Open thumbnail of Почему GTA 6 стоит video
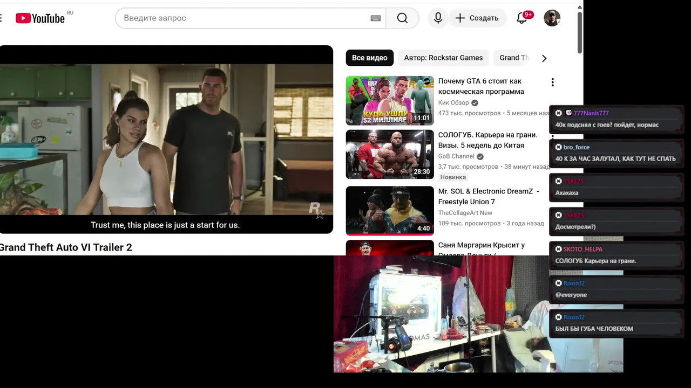The image size is (691, 388). coord(390,100)
